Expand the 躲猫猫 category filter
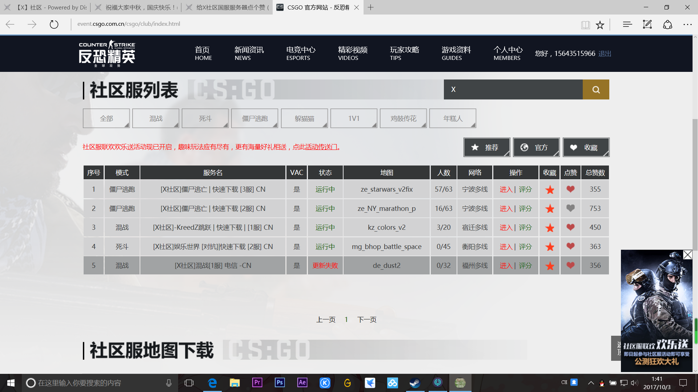The height and width of the screenshot is (392, 698). (304, 118)
